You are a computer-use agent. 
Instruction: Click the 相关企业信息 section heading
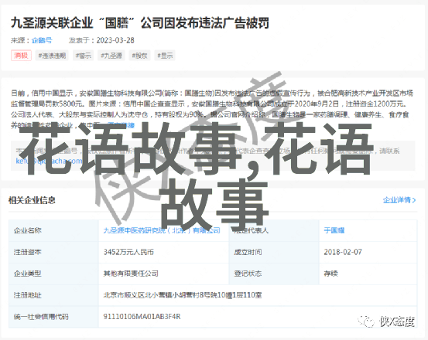(x=32, y=200)
